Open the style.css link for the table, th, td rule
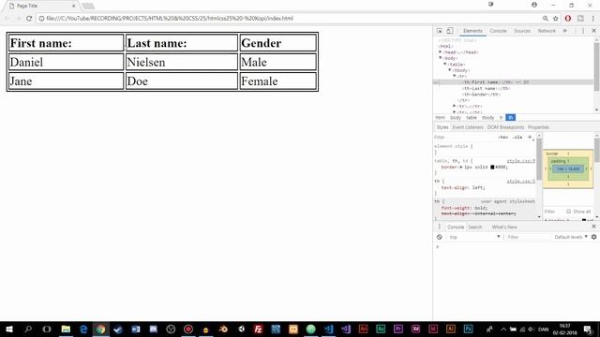The width and height of the screenshot is (600, 337). click(x=521, y=161)
